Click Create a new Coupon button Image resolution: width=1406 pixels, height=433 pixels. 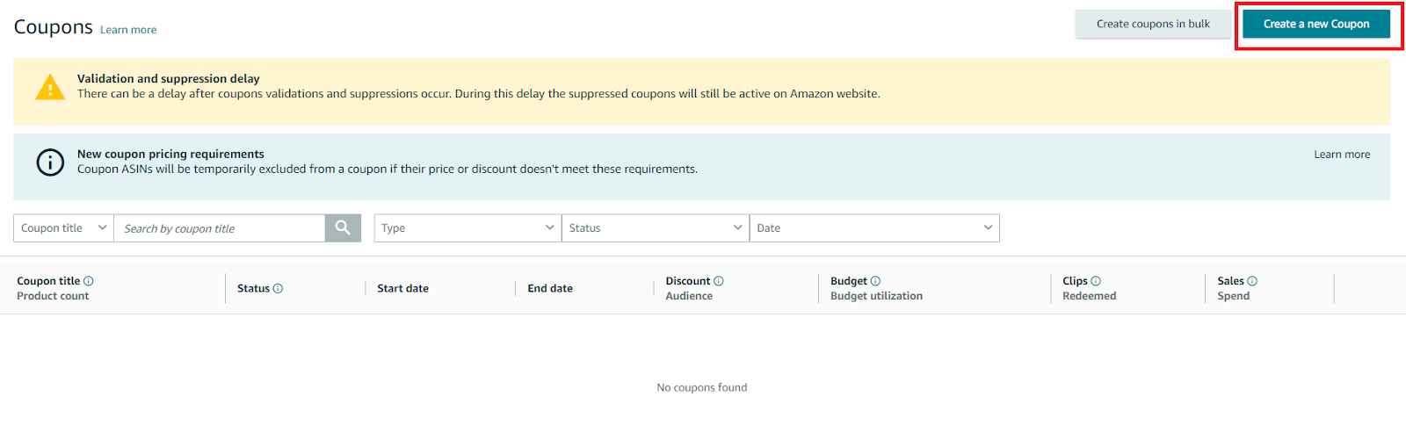tap(1315, 25)
